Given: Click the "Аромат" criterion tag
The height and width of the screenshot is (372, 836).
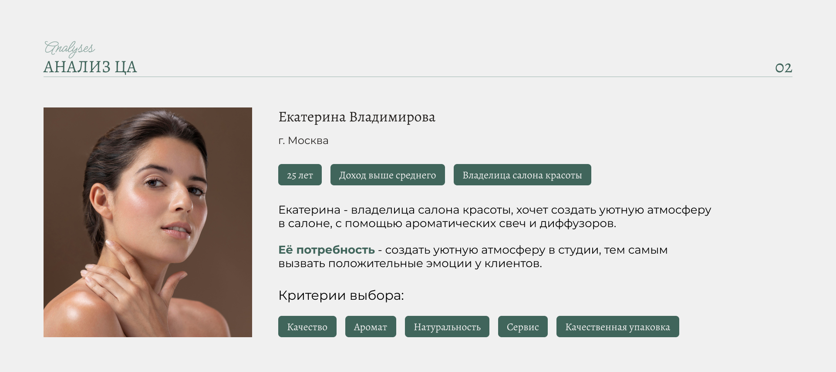Looking at the screenshot, I should point(370,327).
